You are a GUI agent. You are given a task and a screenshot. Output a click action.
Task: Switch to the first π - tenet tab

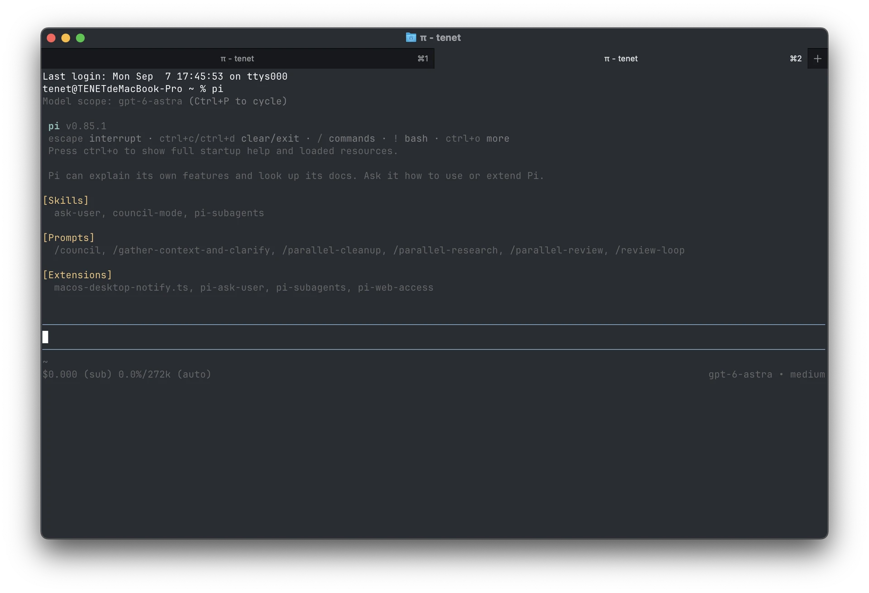click(x=238, y=58)
